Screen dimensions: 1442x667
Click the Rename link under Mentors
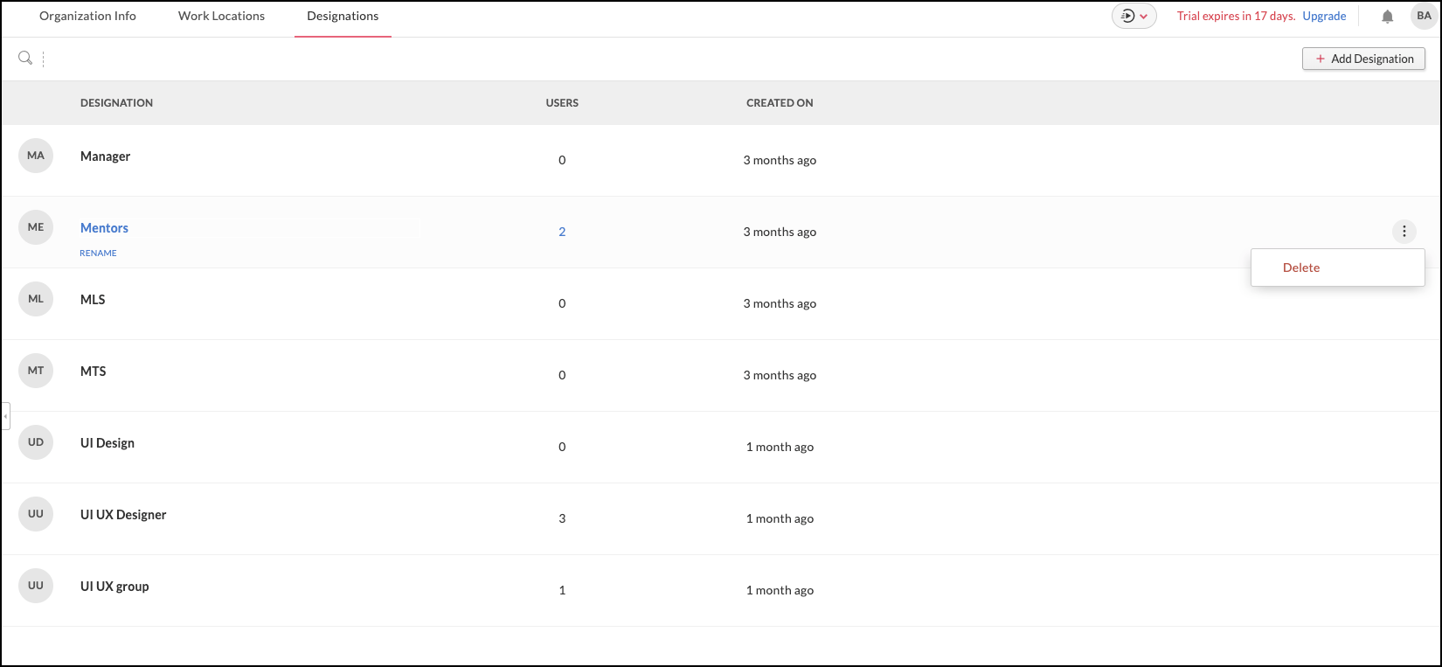pyautogui.click(x=98, y=253)
